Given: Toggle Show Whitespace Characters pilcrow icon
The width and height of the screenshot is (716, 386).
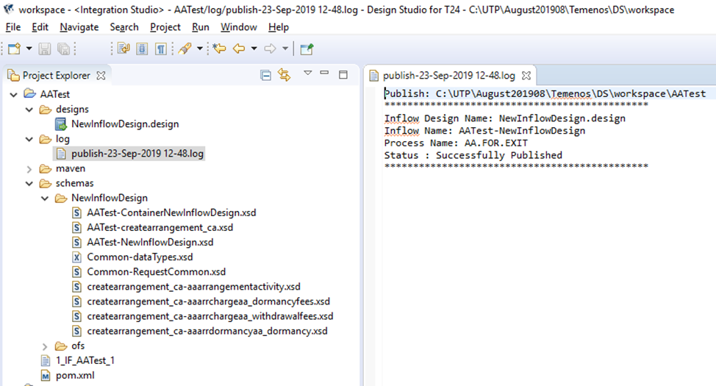Looking at the screenshot, I should (160, 49).
